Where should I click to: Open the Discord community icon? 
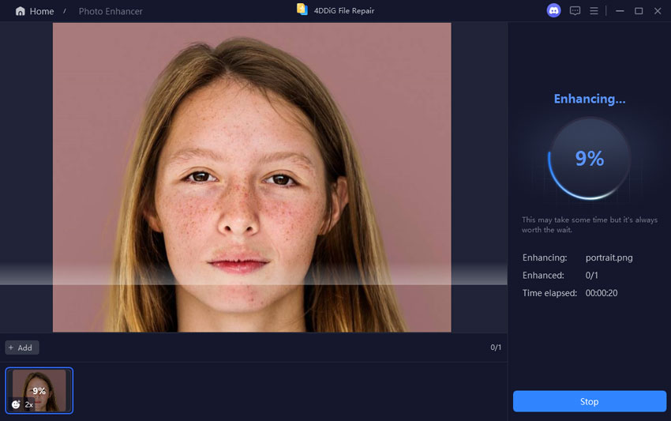pos(553,11)
